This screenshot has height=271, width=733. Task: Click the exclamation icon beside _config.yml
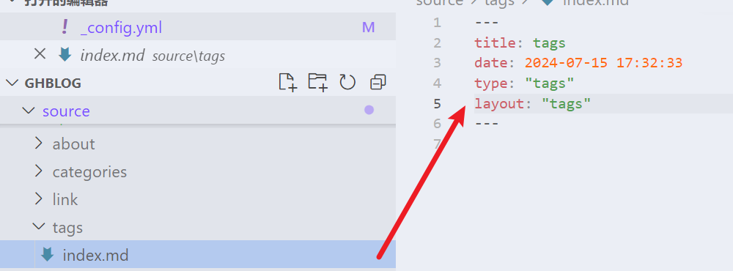[65, 27]
